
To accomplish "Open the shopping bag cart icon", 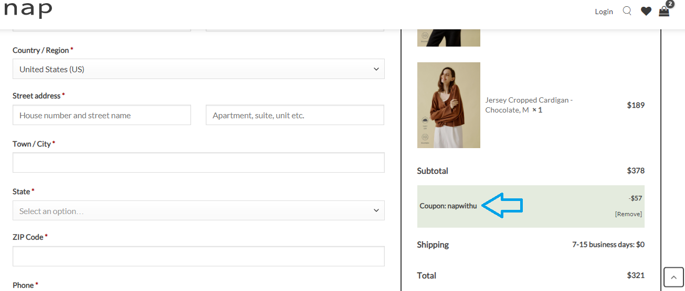I will tap(665, 11).
